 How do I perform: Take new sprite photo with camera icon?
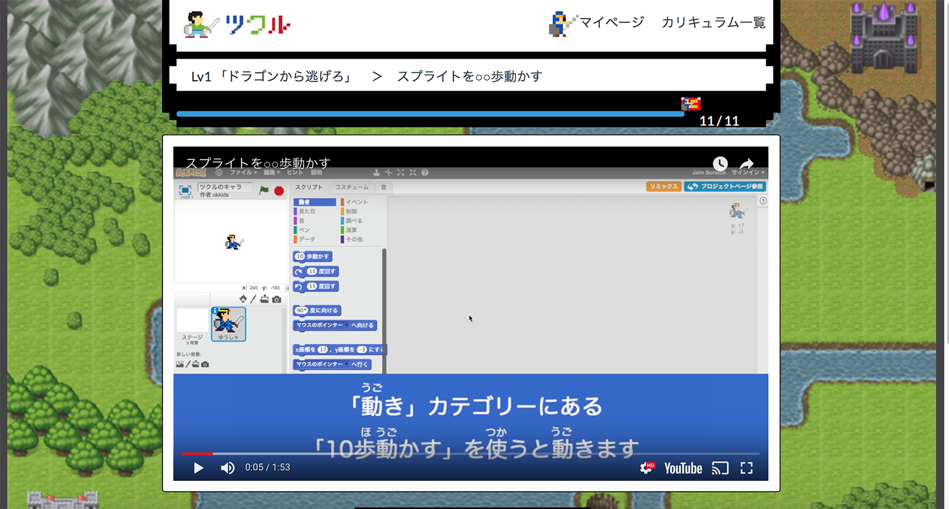(x=276, y=299)
